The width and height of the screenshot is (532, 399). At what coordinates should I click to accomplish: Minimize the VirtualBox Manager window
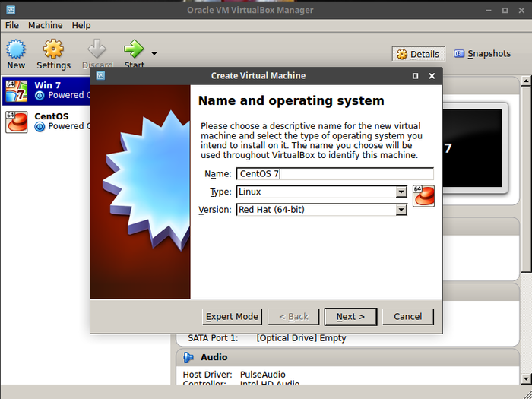pyautogui.click(x=488, y=10)
